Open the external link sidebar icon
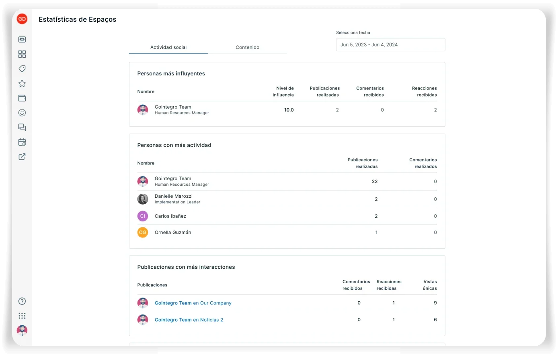 22,157
